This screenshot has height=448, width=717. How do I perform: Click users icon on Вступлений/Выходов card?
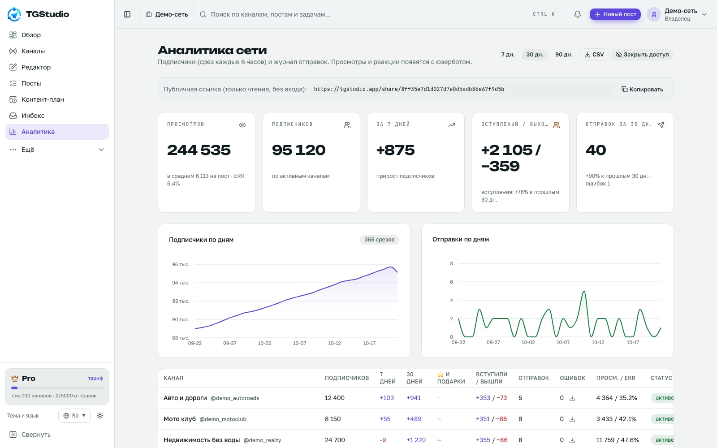(557, 125)
